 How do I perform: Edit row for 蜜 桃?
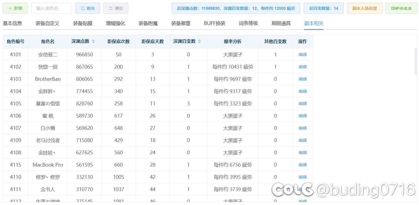coord(303,116)
